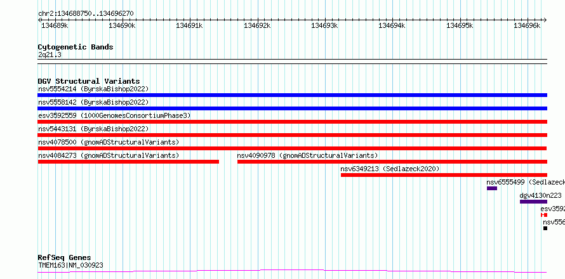Open the nsv5558142 (ByrskaBishop2022) label
565x279 pixels.
click(x=93, y=102)
